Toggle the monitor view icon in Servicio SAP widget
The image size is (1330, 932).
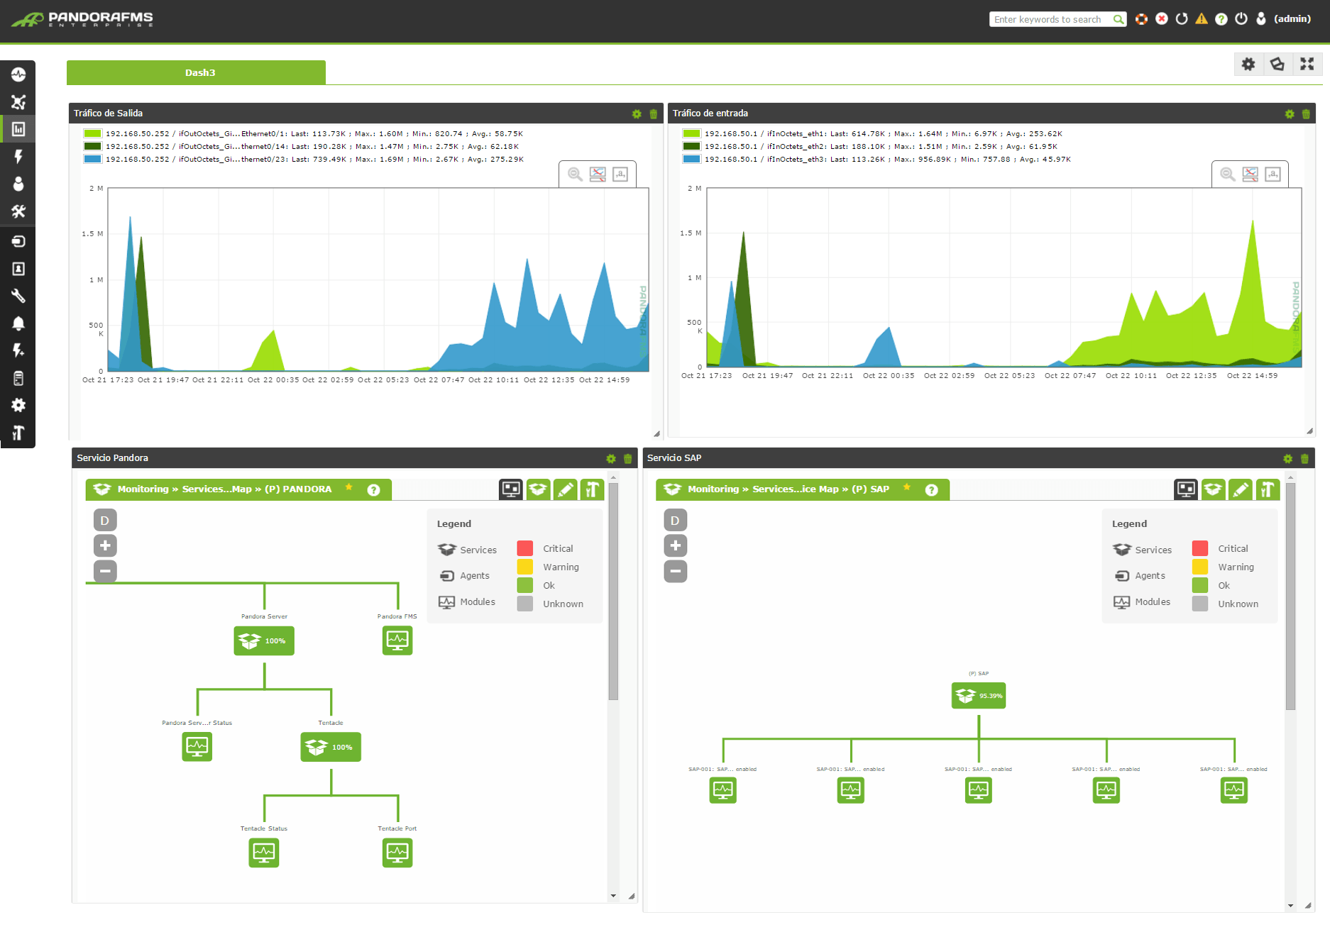pyautogui.click(x=1185, y=489)
